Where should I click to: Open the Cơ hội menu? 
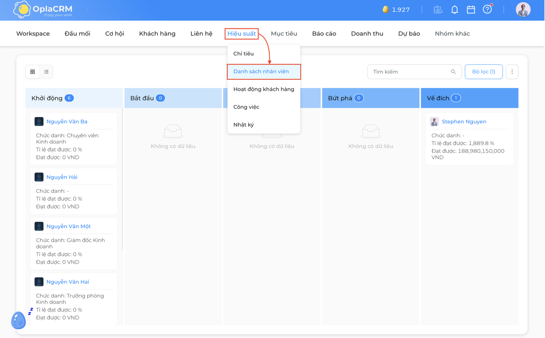[x=115, y=34]
